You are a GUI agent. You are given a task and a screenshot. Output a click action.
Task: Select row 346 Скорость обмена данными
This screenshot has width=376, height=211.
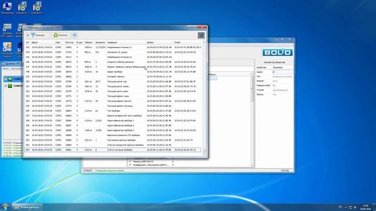[113, 62]
